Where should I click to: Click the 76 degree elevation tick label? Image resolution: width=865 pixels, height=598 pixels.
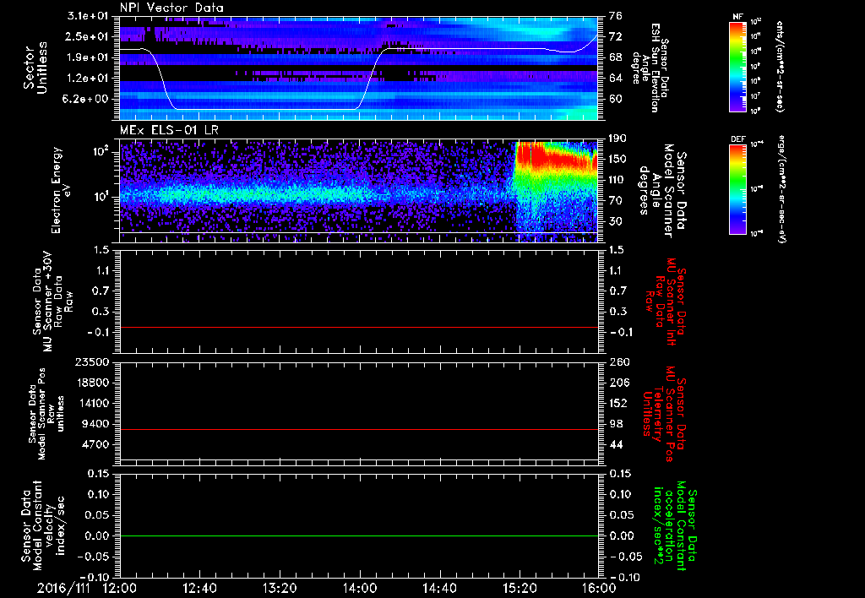point(615,16)
